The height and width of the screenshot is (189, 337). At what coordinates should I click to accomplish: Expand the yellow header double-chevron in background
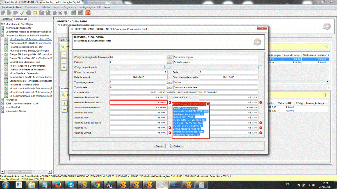click(326, 47)
